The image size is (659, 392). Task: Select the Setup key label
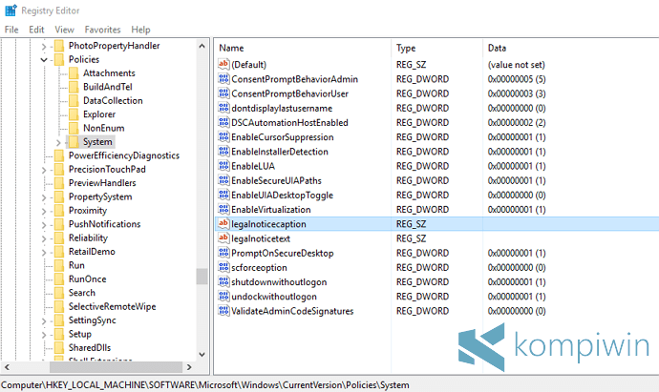point(80,334)
